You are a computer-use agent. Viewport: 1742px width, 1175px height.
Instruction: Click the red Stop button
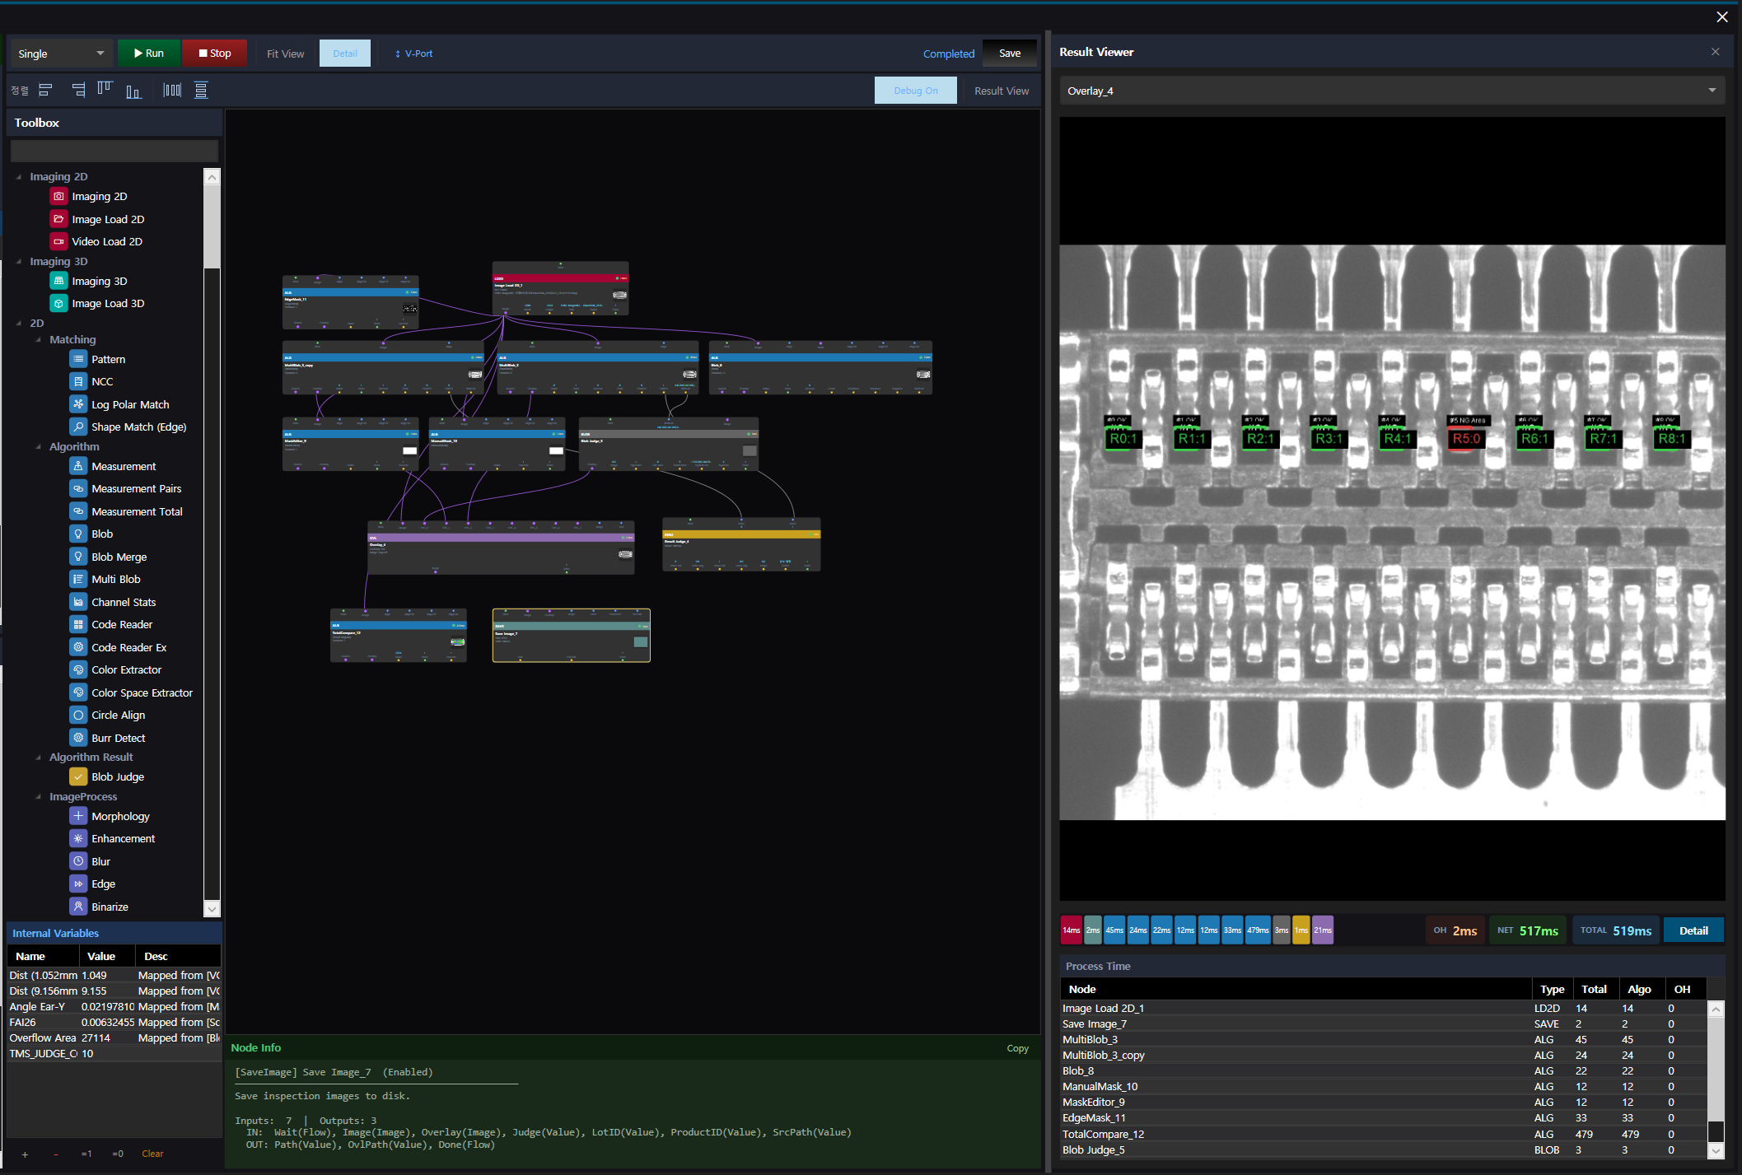214,54
